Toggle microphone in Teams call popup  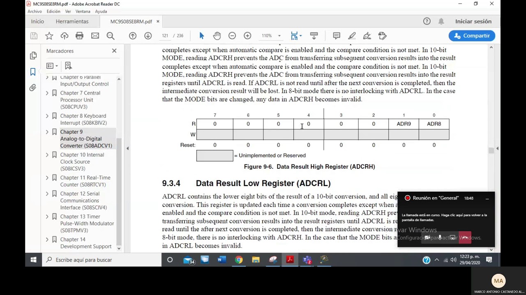(440, 238)
